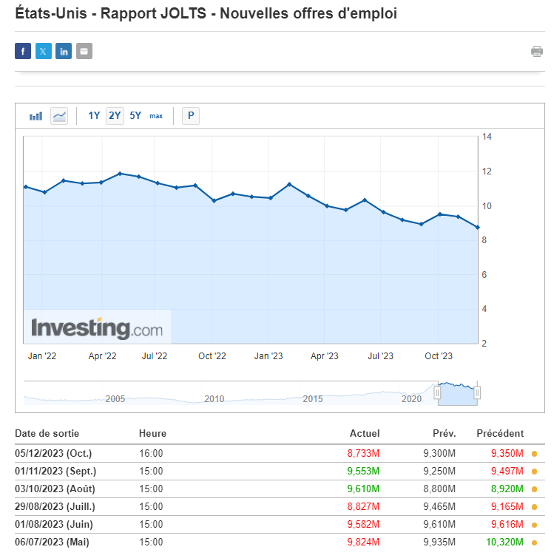The height and width of the screenshot is (558, 554).
Task: Click the forecast value 9,465M
Action: click(439, 507)
